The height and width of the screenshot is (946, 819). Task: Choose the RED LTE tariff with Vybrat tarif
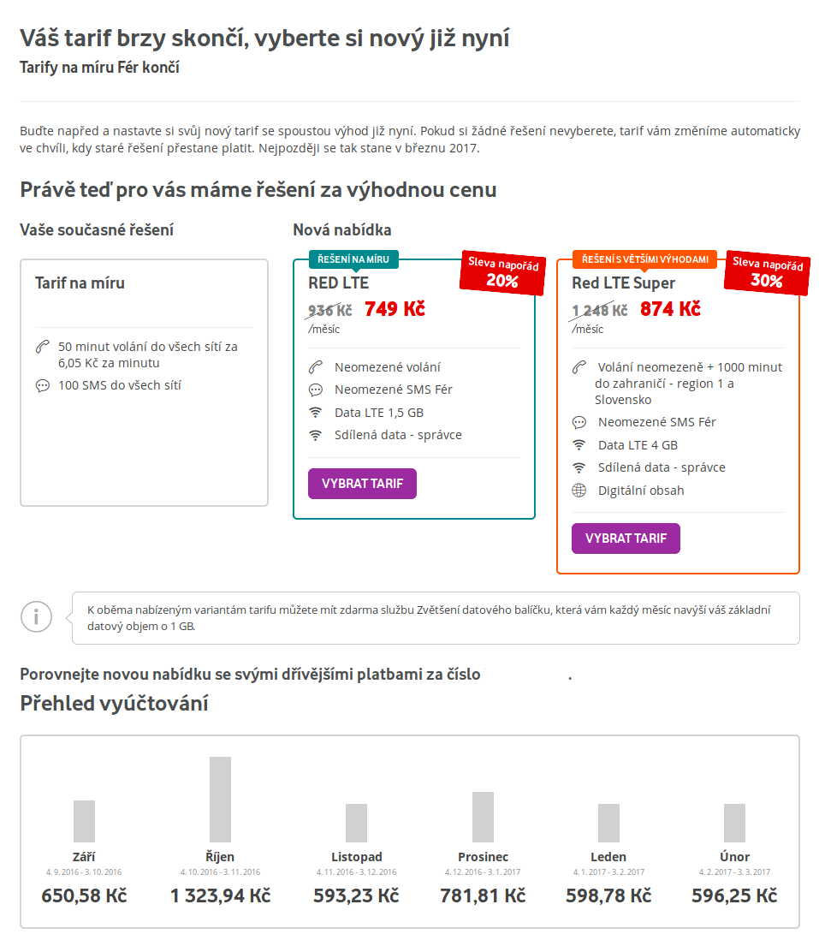click(362, 484)
